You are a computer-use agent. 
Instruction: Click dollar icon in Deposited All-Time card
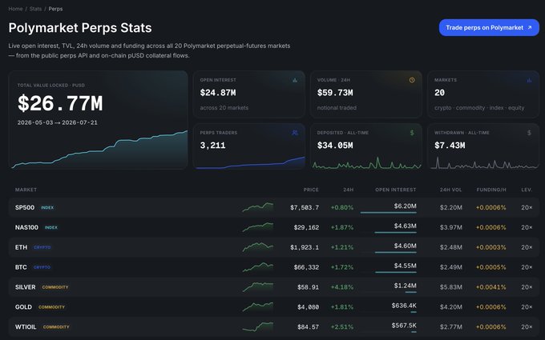coord(412,133)
